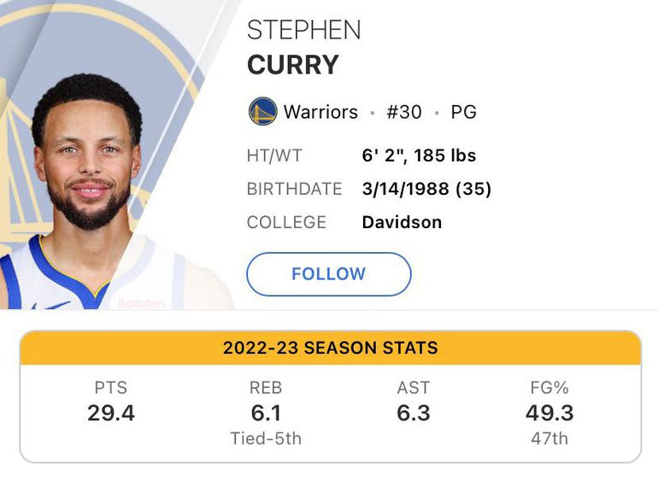Viewport: 658px width, 481px height.
Task: Click the Warriors team logo icon
Action: pyautogui.click(x=262, y=112)
